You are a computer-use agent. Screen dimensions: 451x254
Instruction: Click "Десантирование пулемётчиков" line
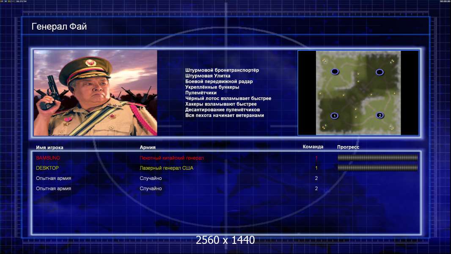222,110
